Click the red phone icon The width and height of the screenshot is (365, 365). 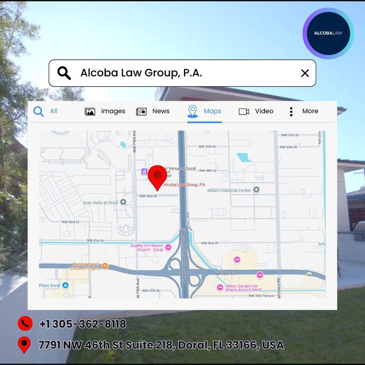pyautogui.click(x=25, y=323)
